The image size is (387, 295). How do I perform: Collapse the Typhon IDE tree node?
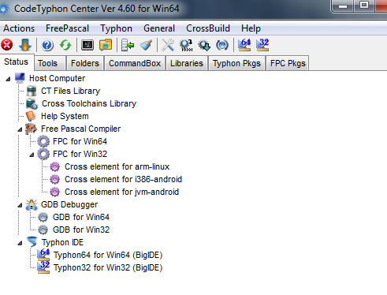click(x=20, y=243)
